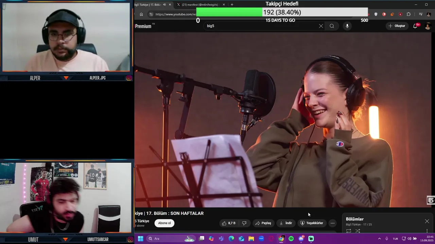Click the taskbar Ara search box

pyautogui.click(x=171, y=239)
